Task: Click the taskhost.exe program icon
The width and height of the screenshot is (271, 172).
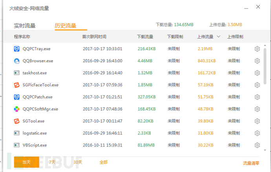Action: (x=16, y=73)
